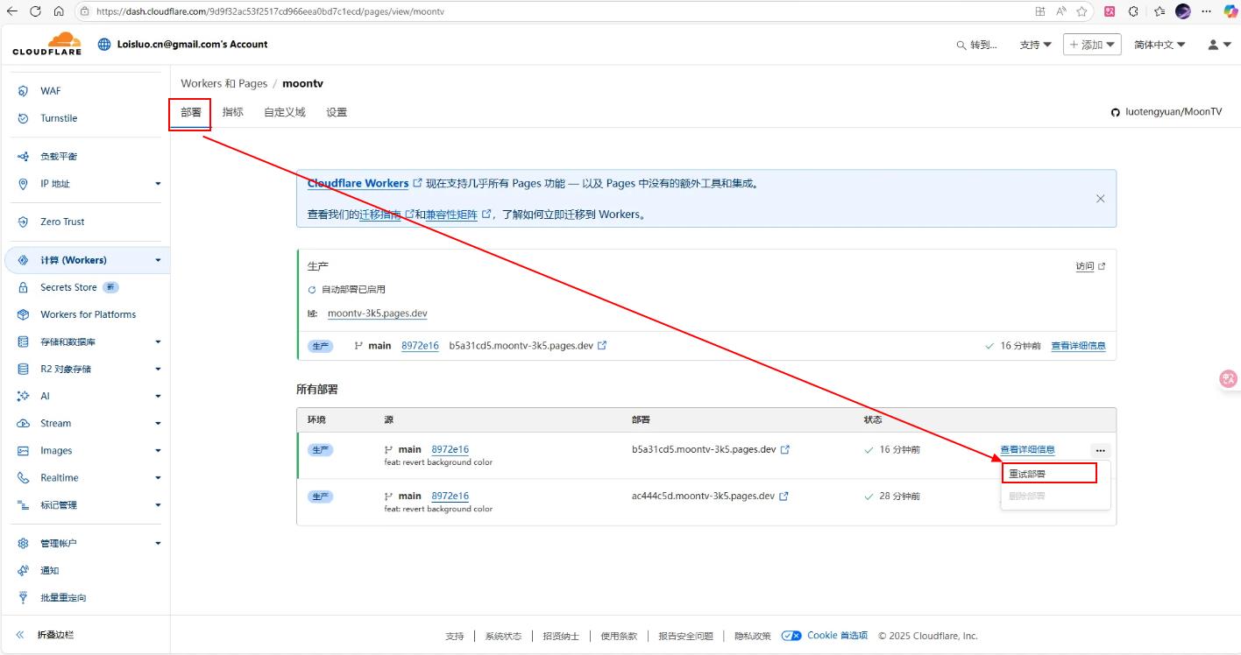Open the browser profile avatar

point(1183,11)
